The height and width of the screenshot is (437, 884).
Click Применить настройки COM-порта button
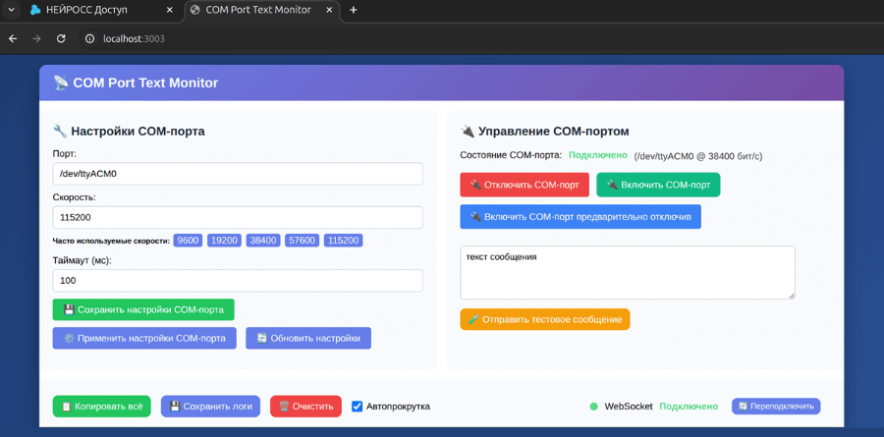pyautogui.click(x=144, y=339)
